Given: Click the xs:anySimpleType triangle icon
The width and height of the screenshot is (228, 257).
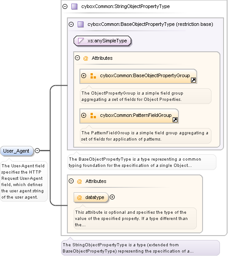Looking at the screenshot, I should pos(81,41).
